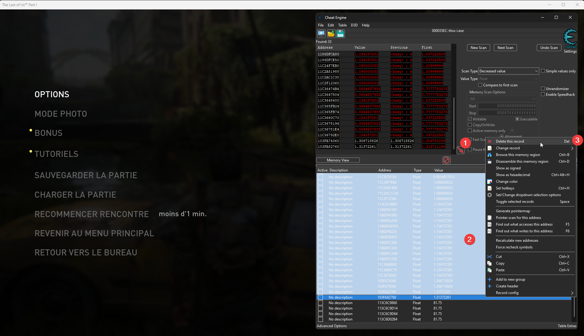Image resolution: width=584 pixels, height=336 pixels.
Task: Select SAUVEGARDER LA PARTIE in the game menu
Action: tap(86, 175)
